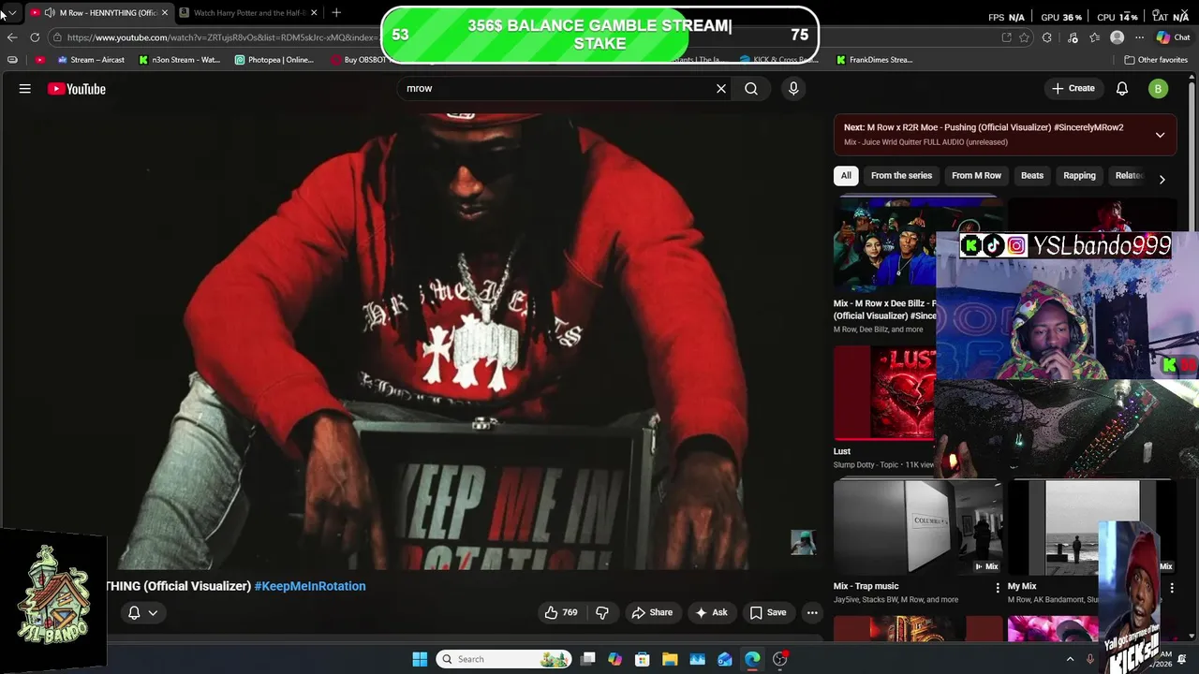The image size is (1199, 674).
Task: Open notification options dropdown arrow beside bell
Action: click(153, 612)
